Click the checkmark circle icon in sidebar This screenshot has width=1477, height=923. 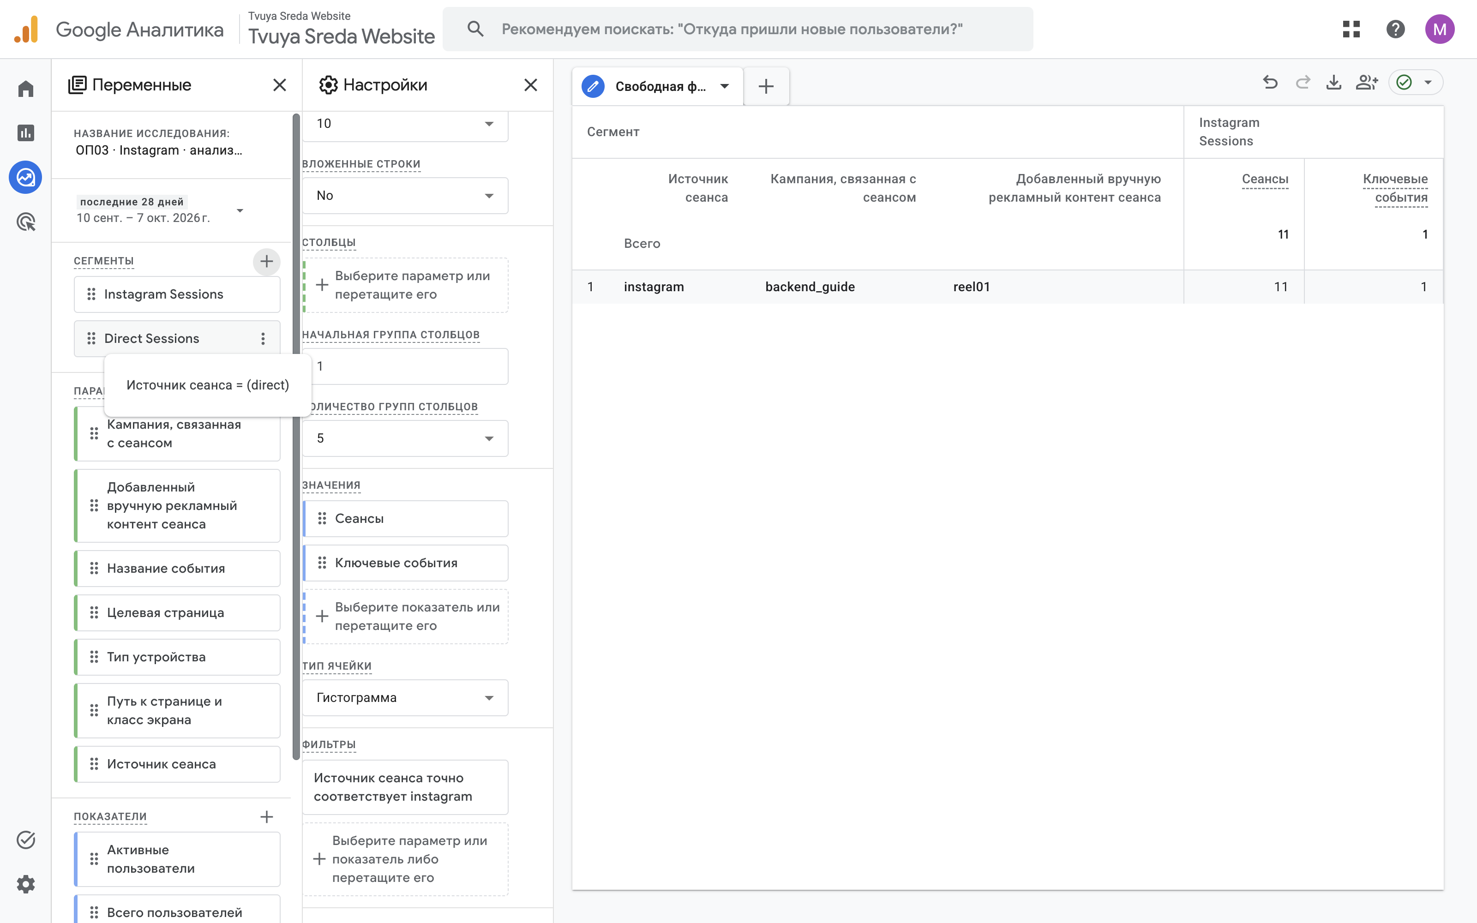click(x=26, y=840)
